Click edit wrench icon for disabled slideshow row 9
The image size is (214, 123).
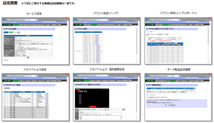point(46,107)
